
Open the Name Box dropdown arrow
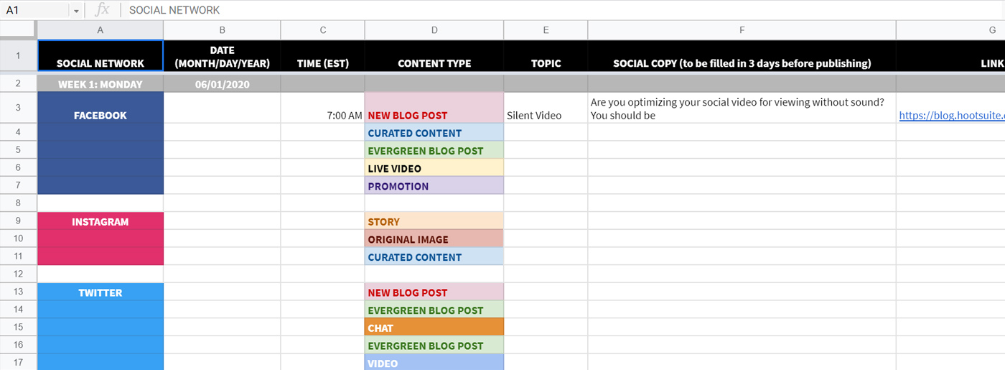[x=76, y=11]
